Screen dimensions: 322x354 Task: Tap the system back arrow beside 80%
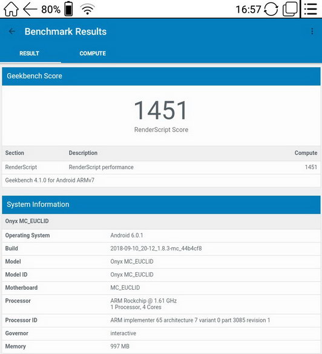pos(30,9)
